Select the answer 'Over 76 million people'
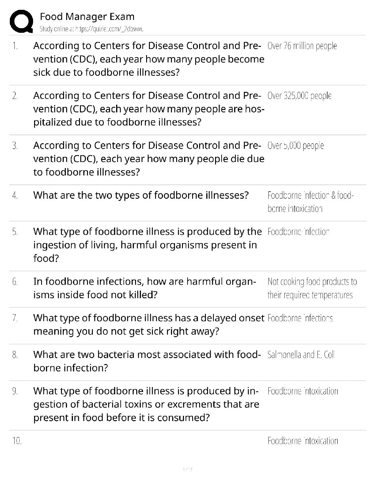The width and height of the screenshot is (375, 485). coord(302,46)
